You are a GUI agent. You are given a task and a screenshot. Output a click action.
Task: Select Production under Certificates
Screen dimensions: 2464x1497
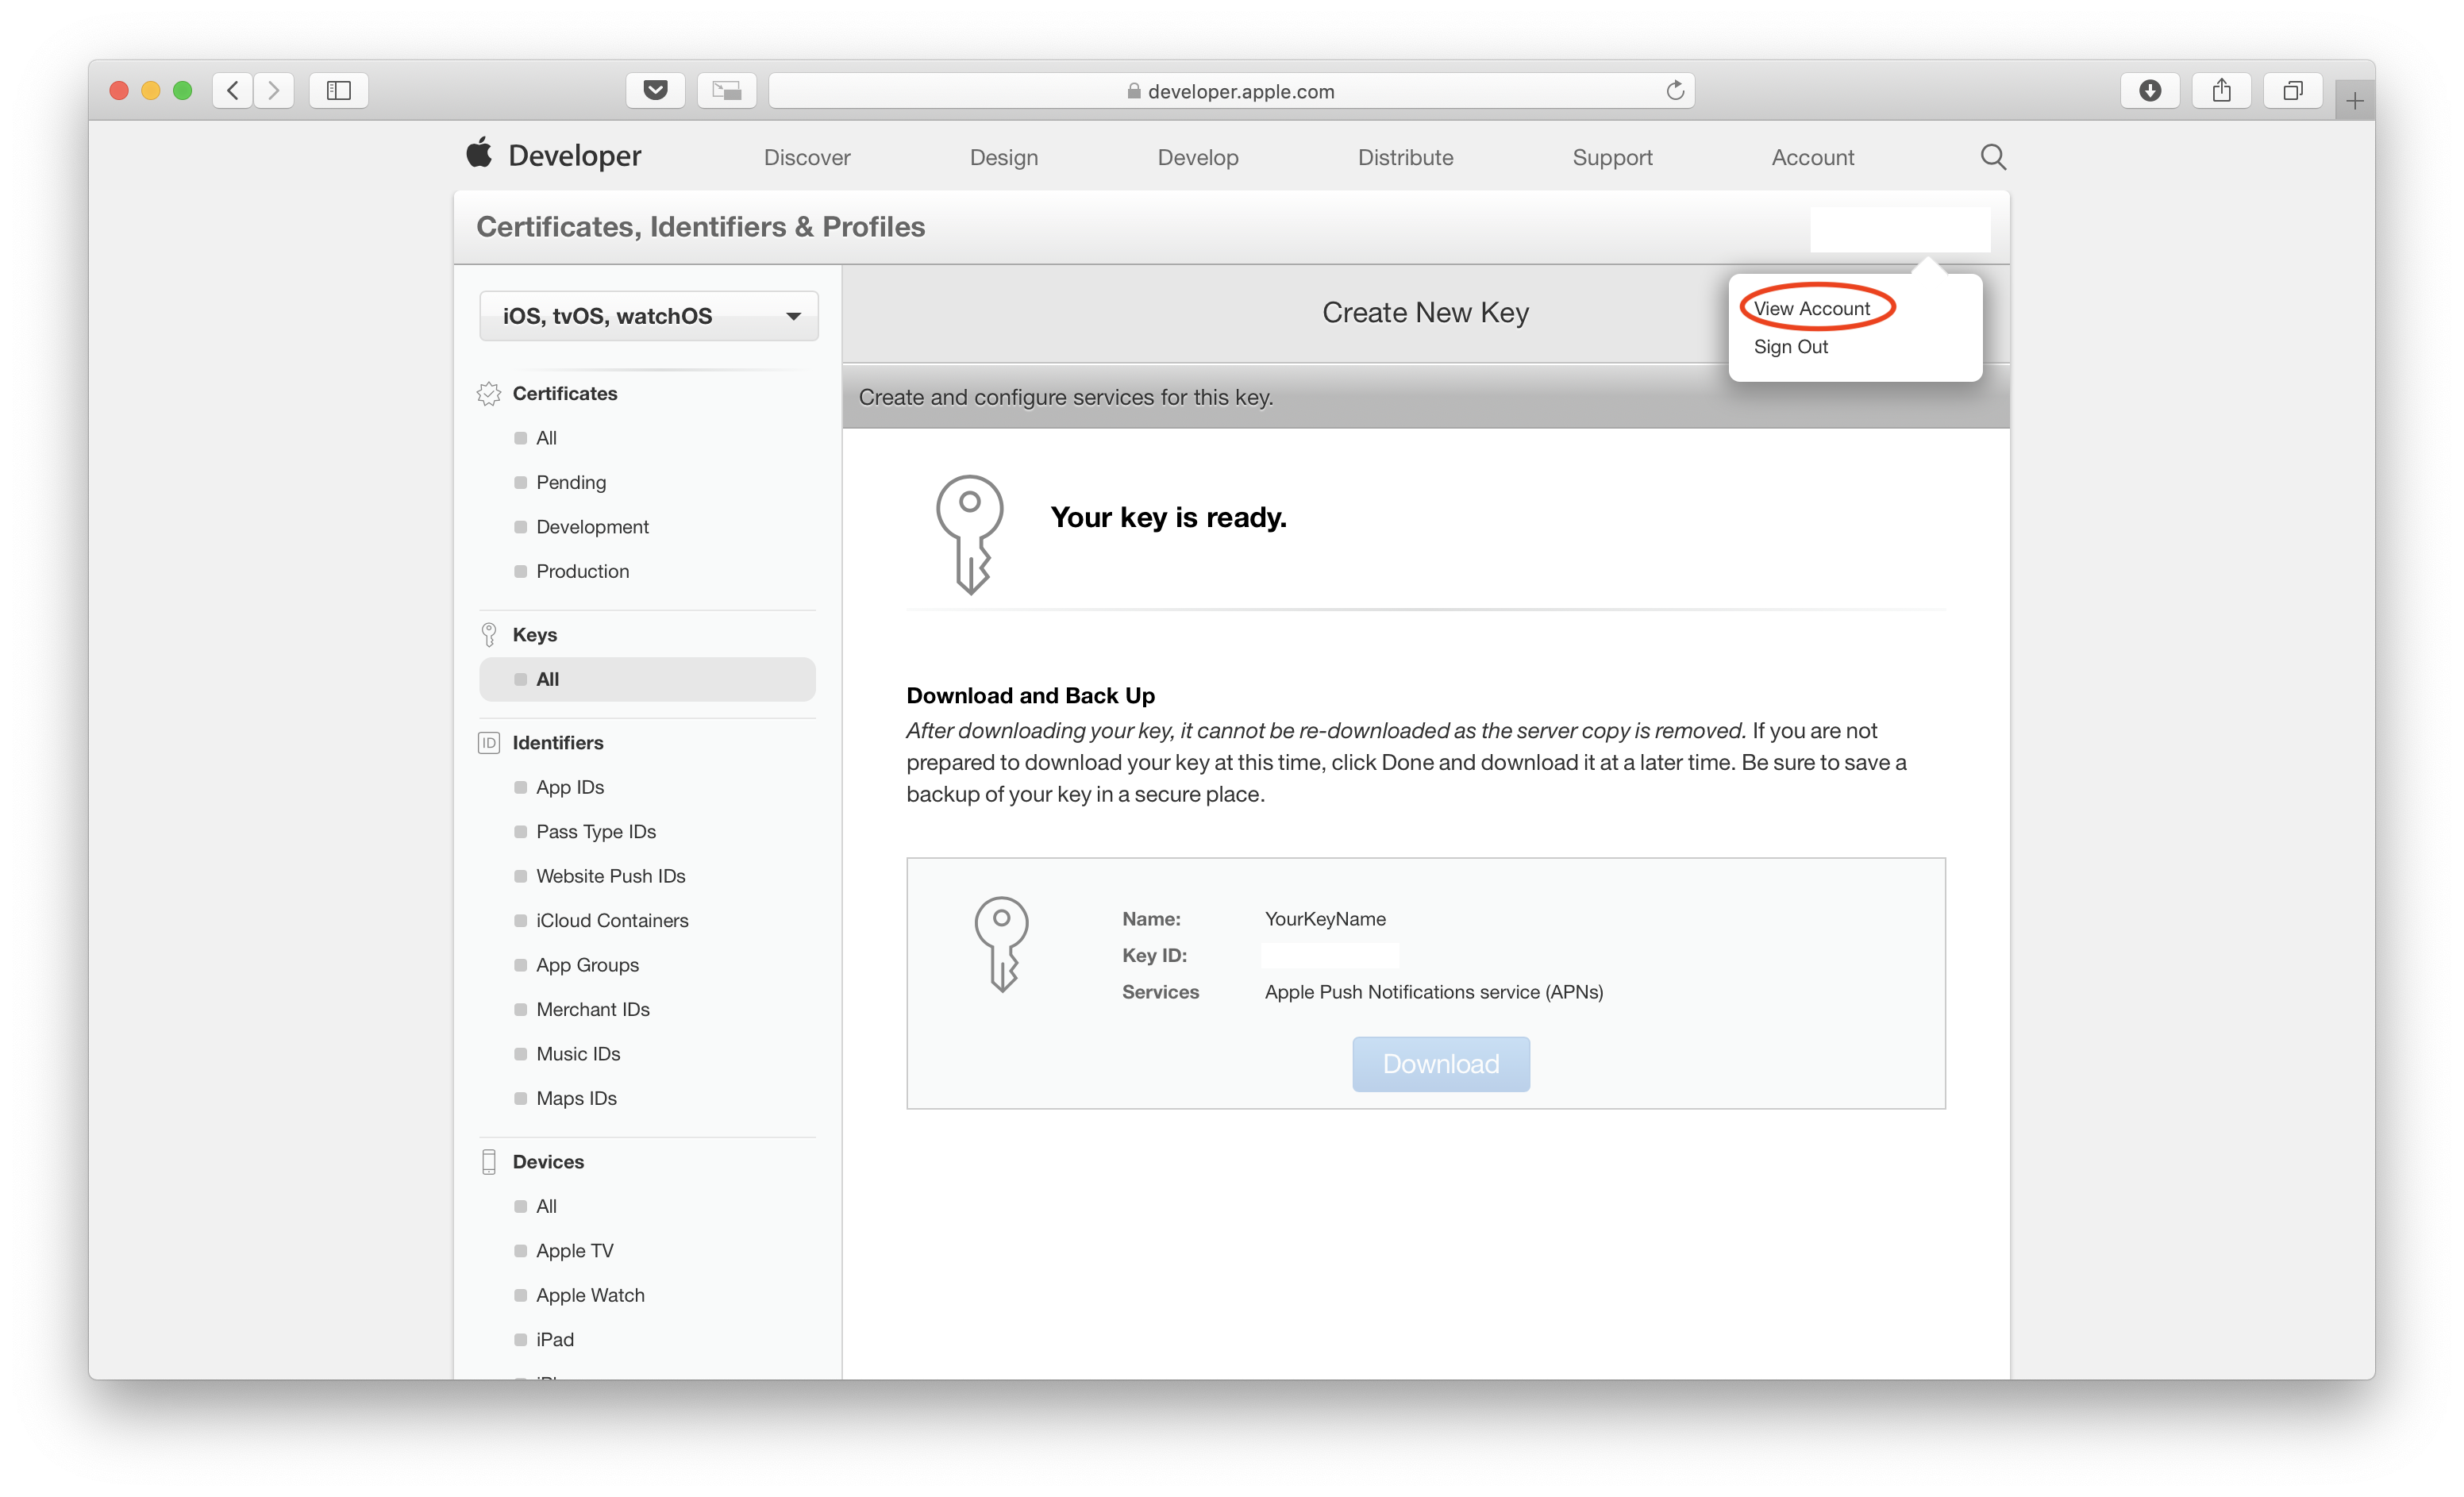(582, 571)
